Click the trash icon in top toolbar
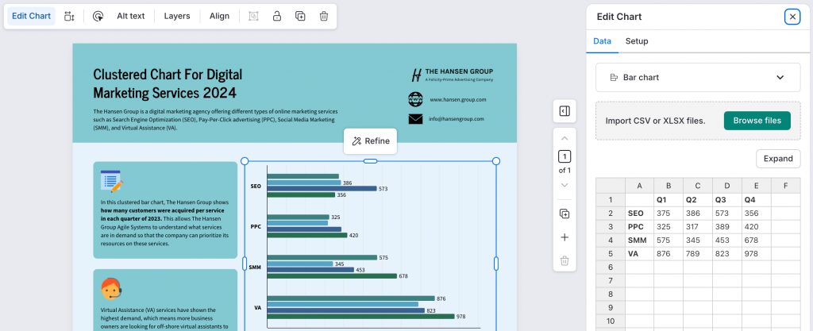813x331 pixels. pyautogui.click(x=324, y=16)
